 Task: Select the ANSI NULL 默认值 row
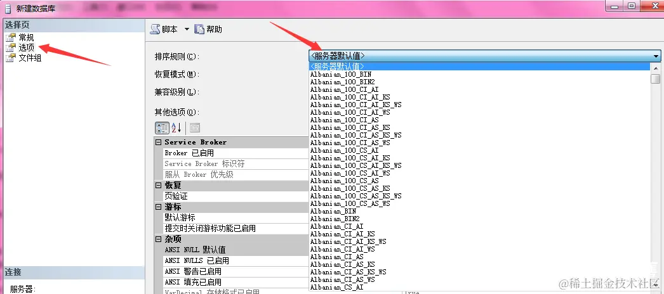coord(236,250)
